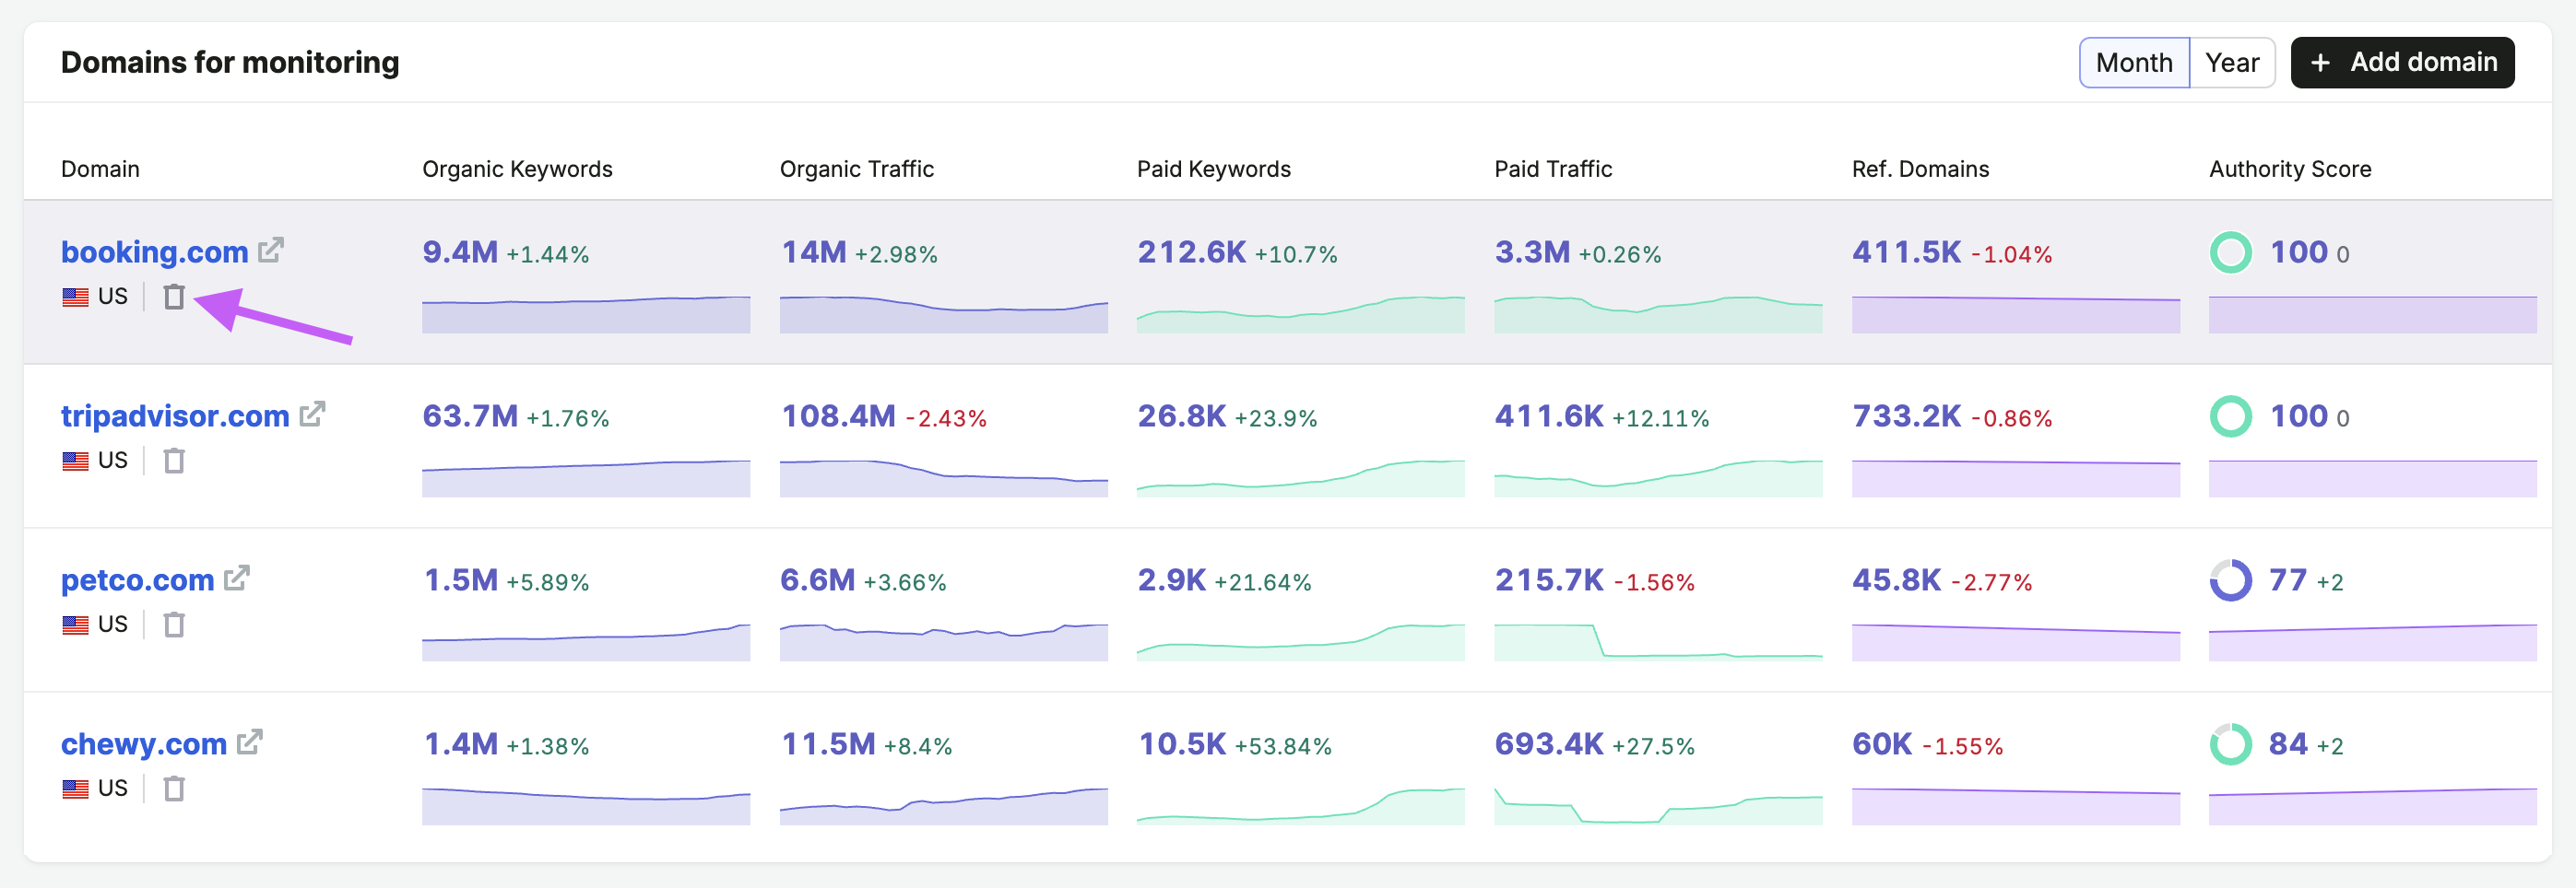This screenshot has height=888, width=2576.
Task: Switch the period toggle to Month
Action: pos(2134,63)
